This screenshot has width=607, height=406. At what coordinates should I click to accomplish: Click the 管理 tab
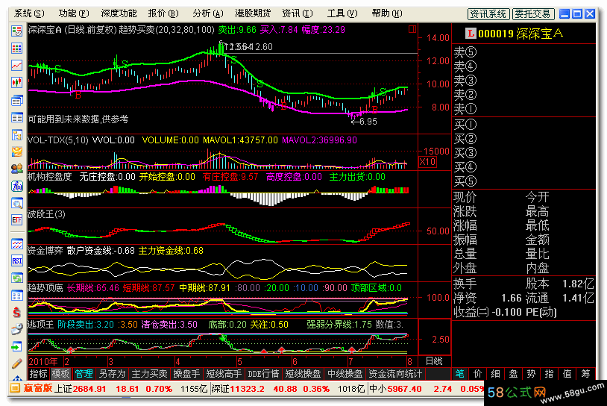84,373
